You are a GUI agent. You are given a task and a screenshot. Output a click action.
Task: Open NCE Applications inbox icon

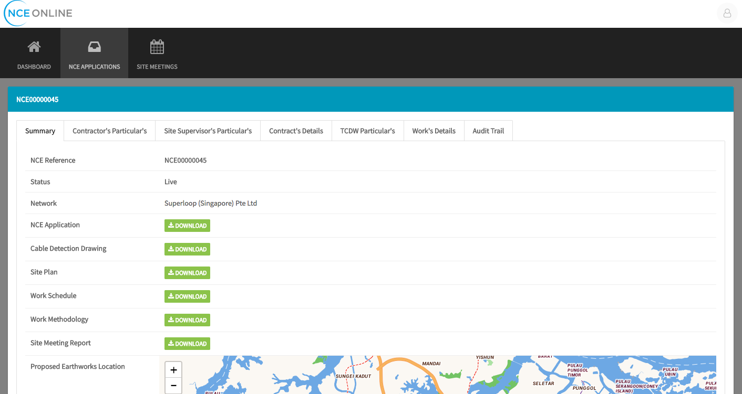[x=94, y=47]
